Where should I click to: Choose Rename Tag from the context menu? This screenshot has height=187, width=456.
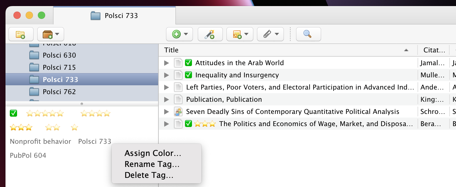(x=152, y=164)
